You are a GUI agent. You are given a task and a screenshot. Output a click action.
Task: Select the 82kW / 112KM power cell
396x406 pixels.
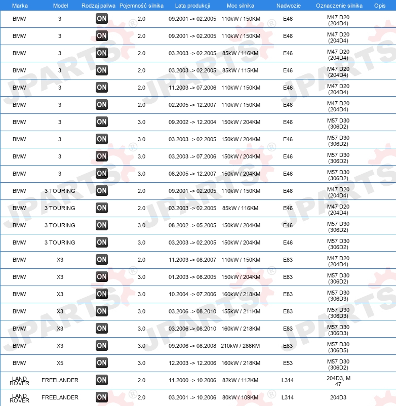[x=241, y=380]
